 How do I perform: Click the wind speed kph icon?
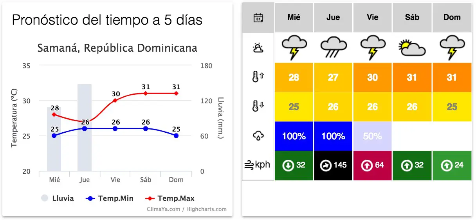pos(258,165)
